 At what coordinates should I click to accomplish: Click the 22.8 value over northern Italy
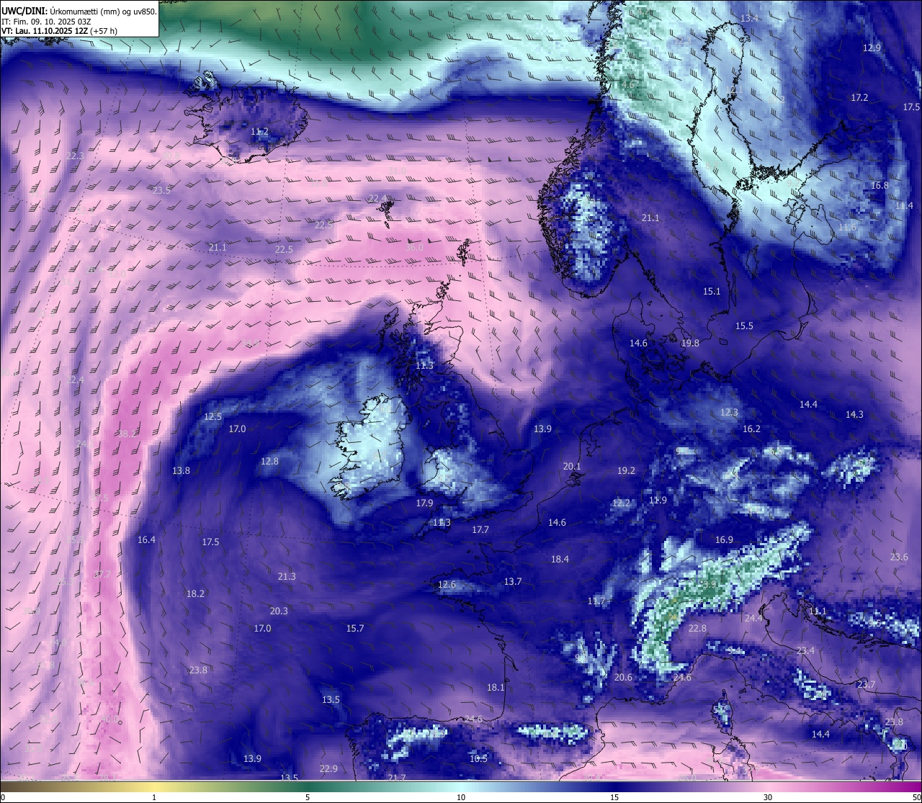pos(697,628)
